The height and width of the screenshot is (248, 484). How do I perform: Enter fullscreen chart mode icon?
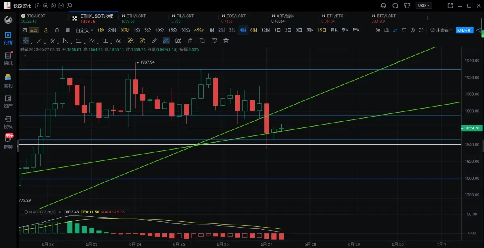(421, 30)
